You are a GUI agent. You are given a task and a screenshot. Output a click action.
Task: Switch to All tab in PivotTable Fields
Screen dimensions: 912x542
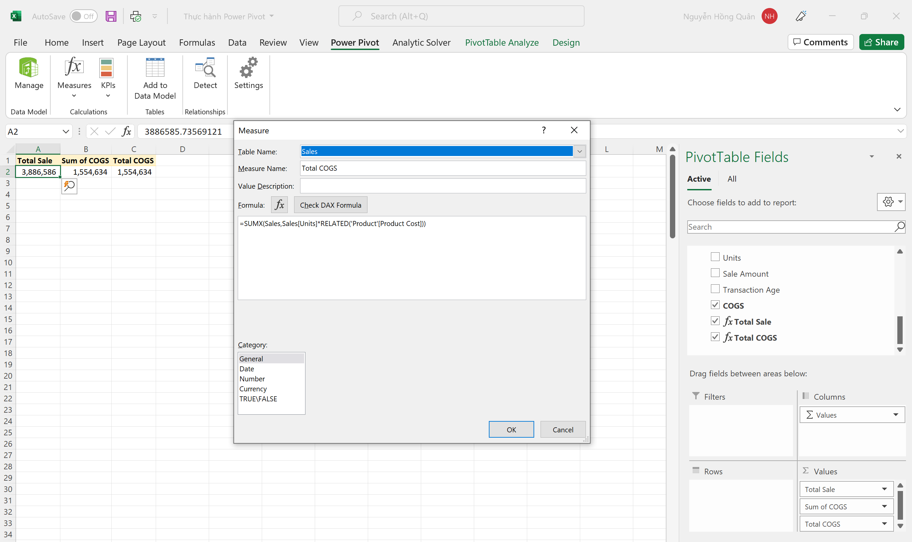[x=732, y=179]
